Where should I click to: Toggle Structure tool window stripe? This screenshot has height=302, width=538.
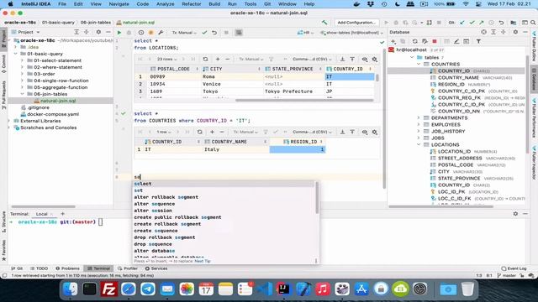(3, 221)
